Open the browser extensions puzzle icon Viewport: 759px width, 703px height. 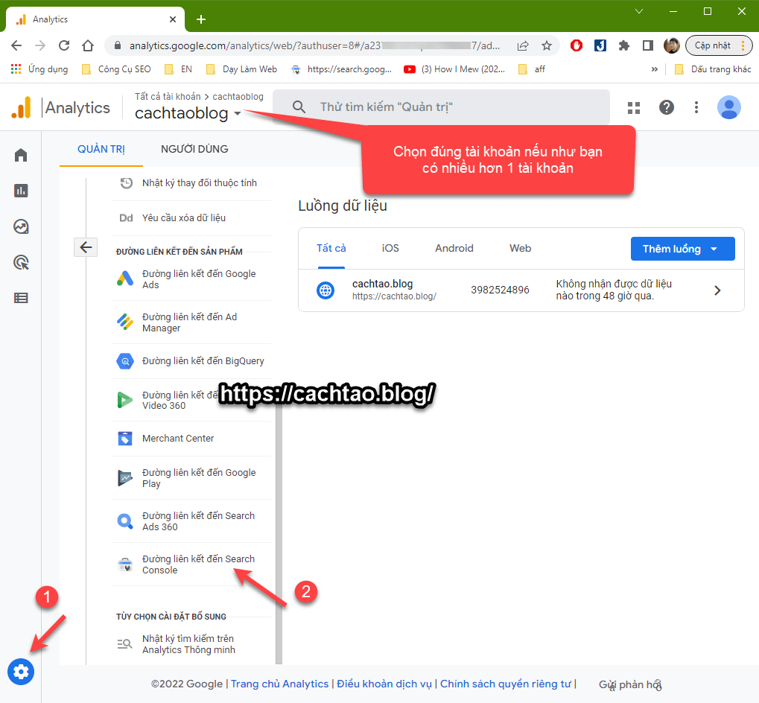[624, 45]
